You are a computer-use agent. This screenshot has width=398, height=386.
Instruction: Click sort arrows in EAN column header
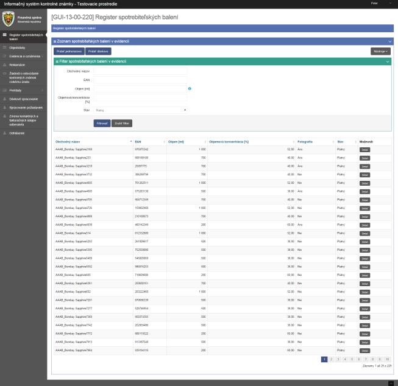tap(164, 142)
